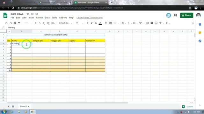Open the All Sheets list icon
The width and height of the screenshot is (204, 114).
point(13,106)
